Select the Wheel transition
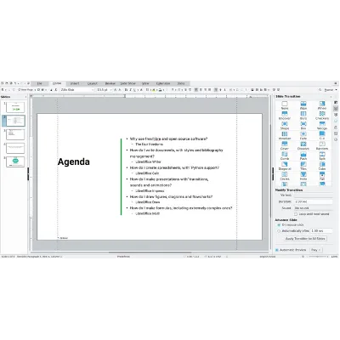340x340 pixels. pyautogui.click(x=322, y=105)
